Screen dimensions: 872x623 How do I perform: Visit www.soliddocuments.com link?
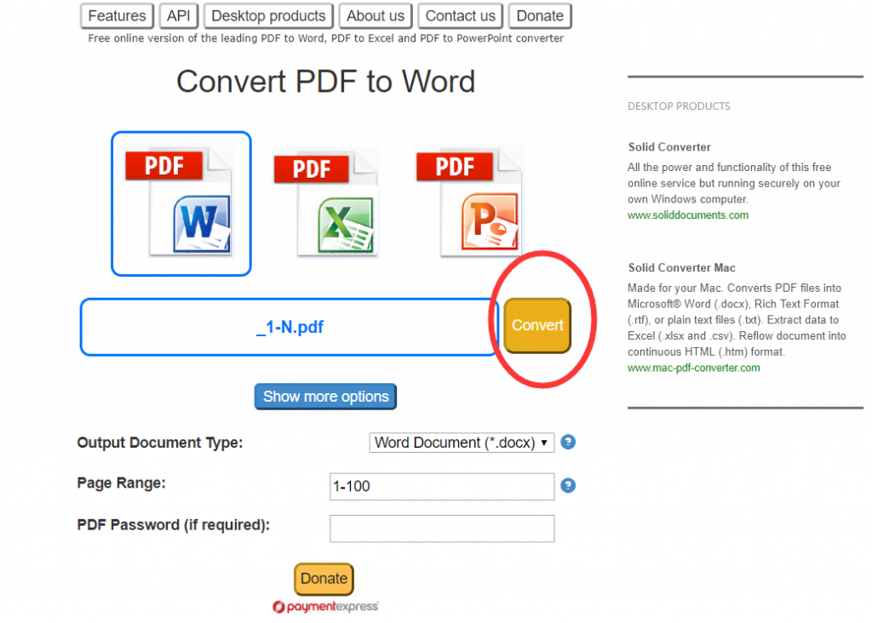point(688,215)
